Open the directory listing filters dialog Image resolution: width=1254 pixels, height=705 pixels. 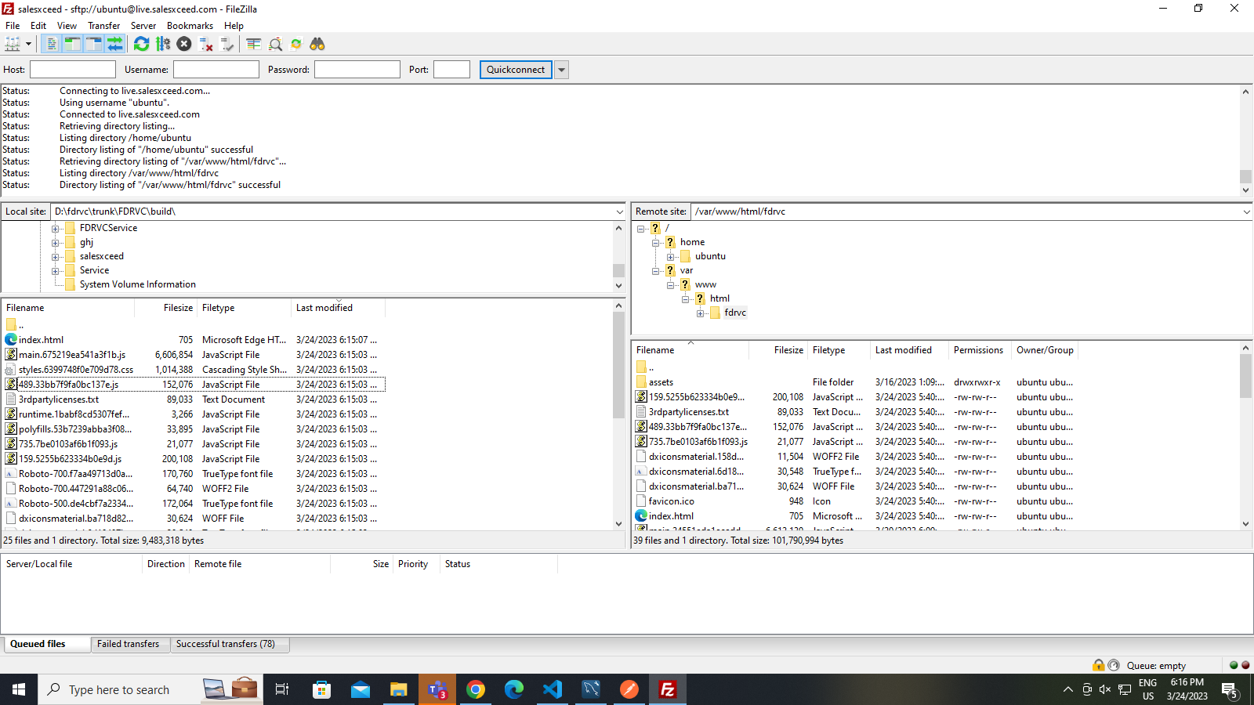[x=253, y=45]
